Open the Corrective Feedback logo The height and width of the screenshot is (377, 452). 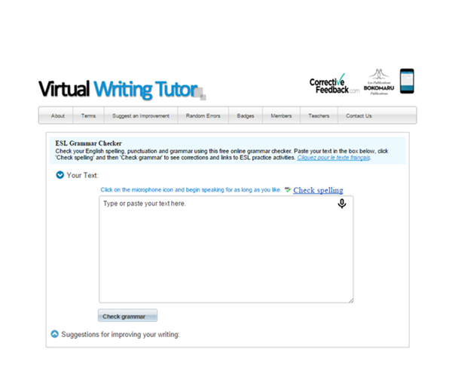[x=334, y=84]
